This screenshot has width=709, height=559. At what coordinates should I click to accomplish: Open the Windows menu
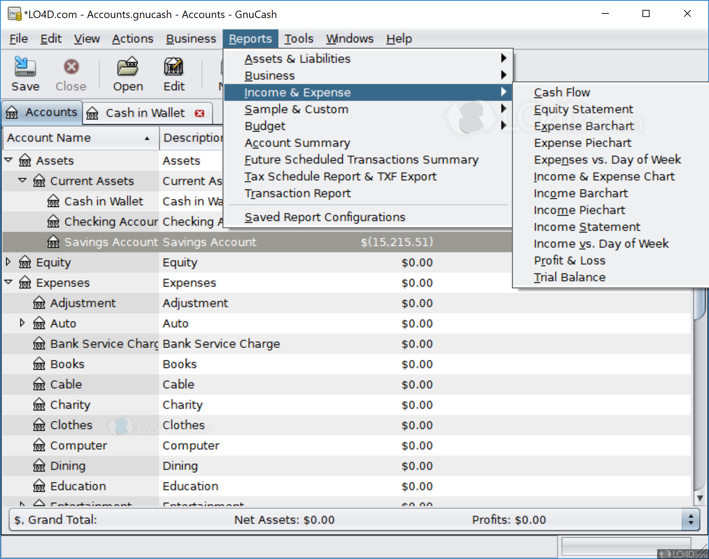pos(350,39)
